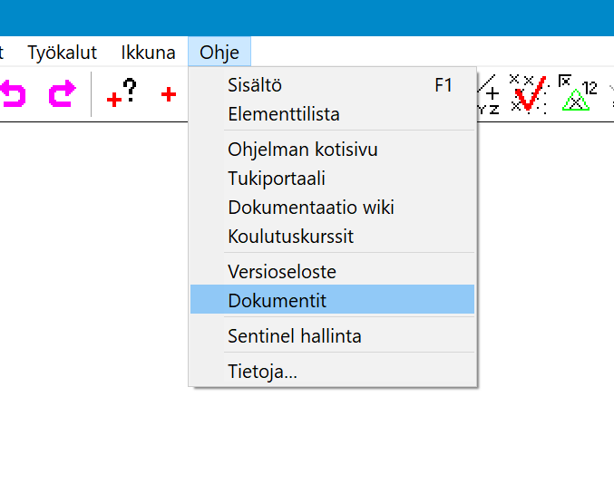
Task: Open Sisältö help contents
Action: point(255,86)
